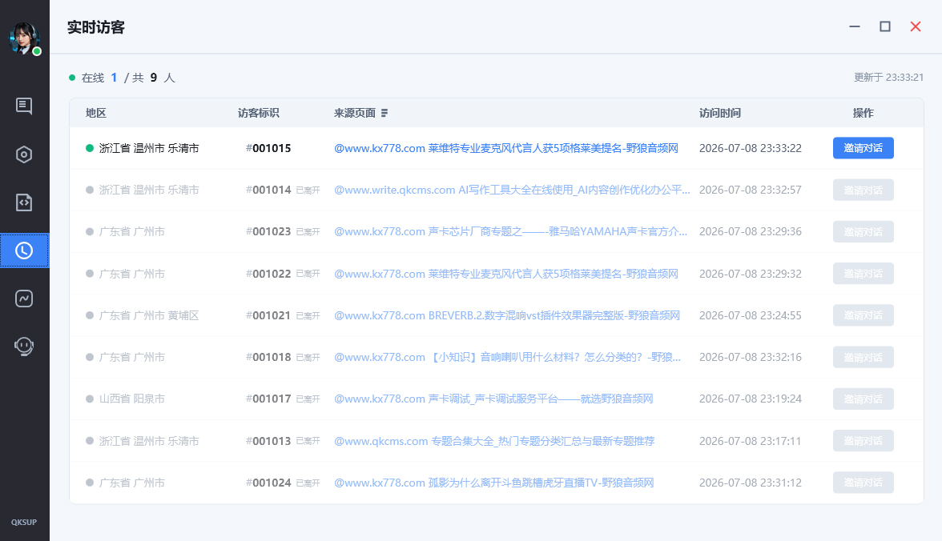
Task: Click the QKSUP label in sidebar
Action: pyautogui.click(x=24, y=523)
